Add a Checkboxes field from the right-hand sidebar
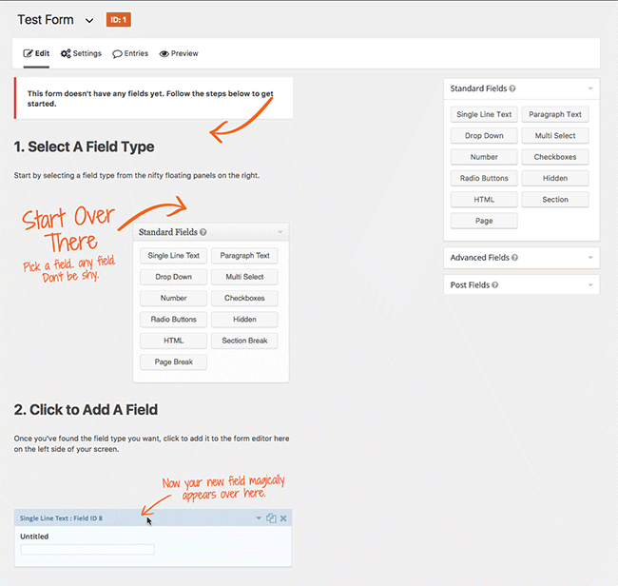This screenshot has width=618, height=586. point(555,157)
